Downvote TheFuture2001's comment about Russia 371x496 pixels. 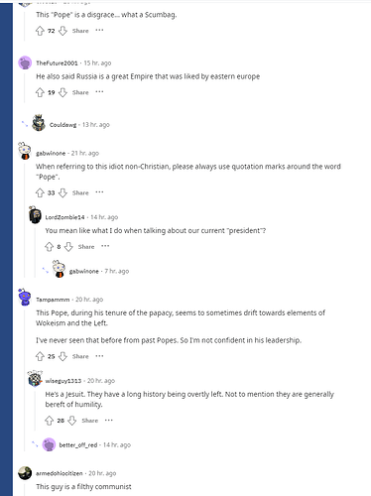[62, 92]
